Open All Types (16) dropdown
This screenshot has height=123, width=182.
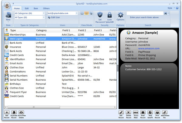[44, 17]
